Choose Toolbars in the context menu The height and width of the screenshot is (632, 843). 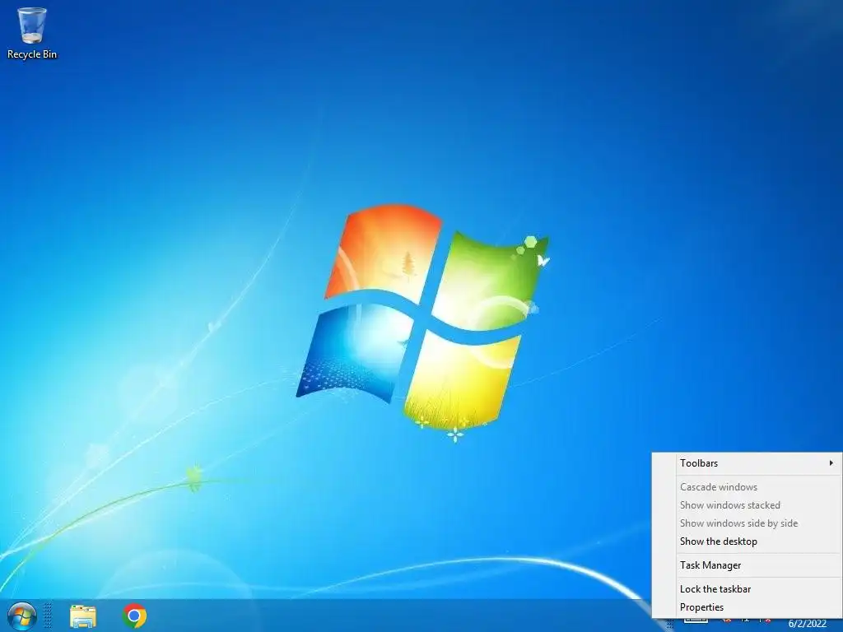(x=747, y=463)
